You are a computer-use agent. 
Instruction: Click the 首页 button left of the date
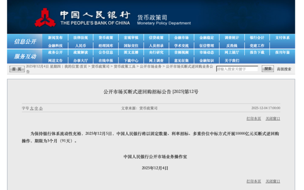17,69
